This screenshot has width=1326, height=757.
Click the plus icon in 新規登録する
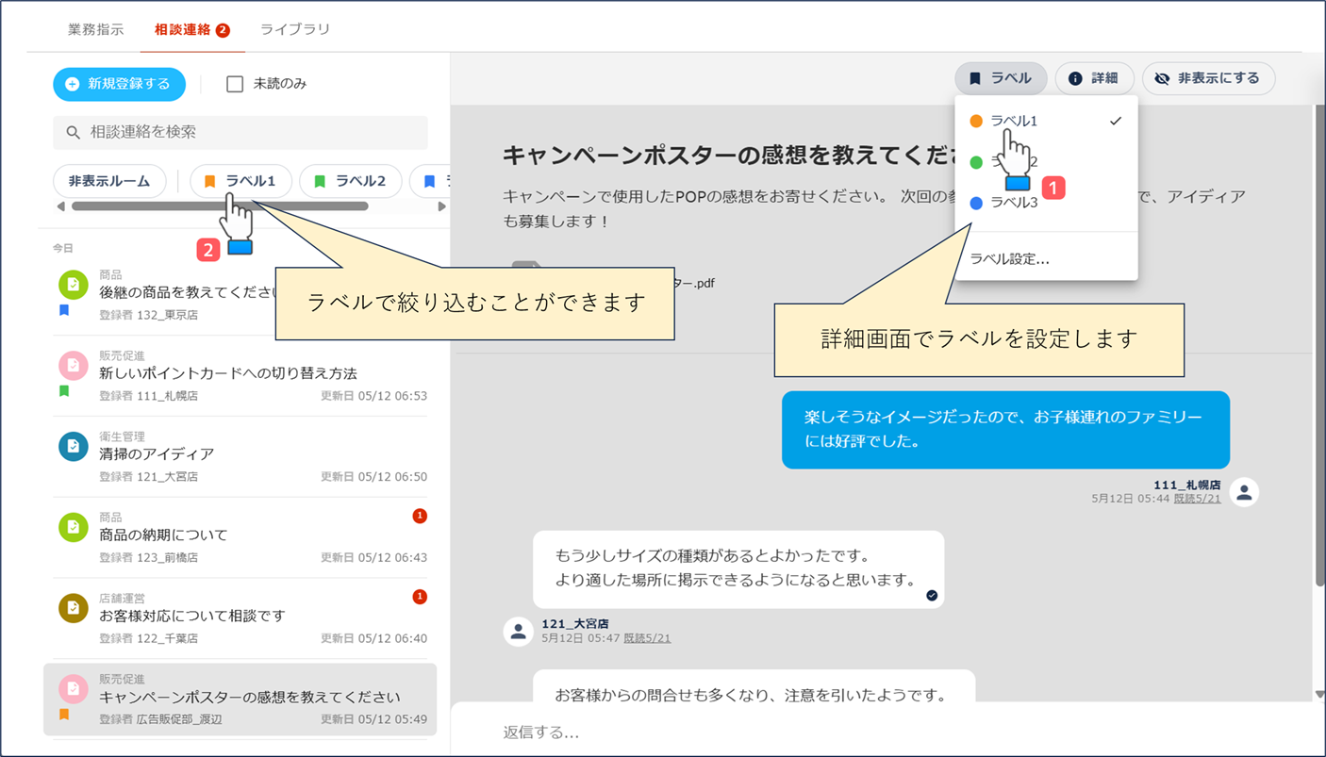click(x=72, y=84)
